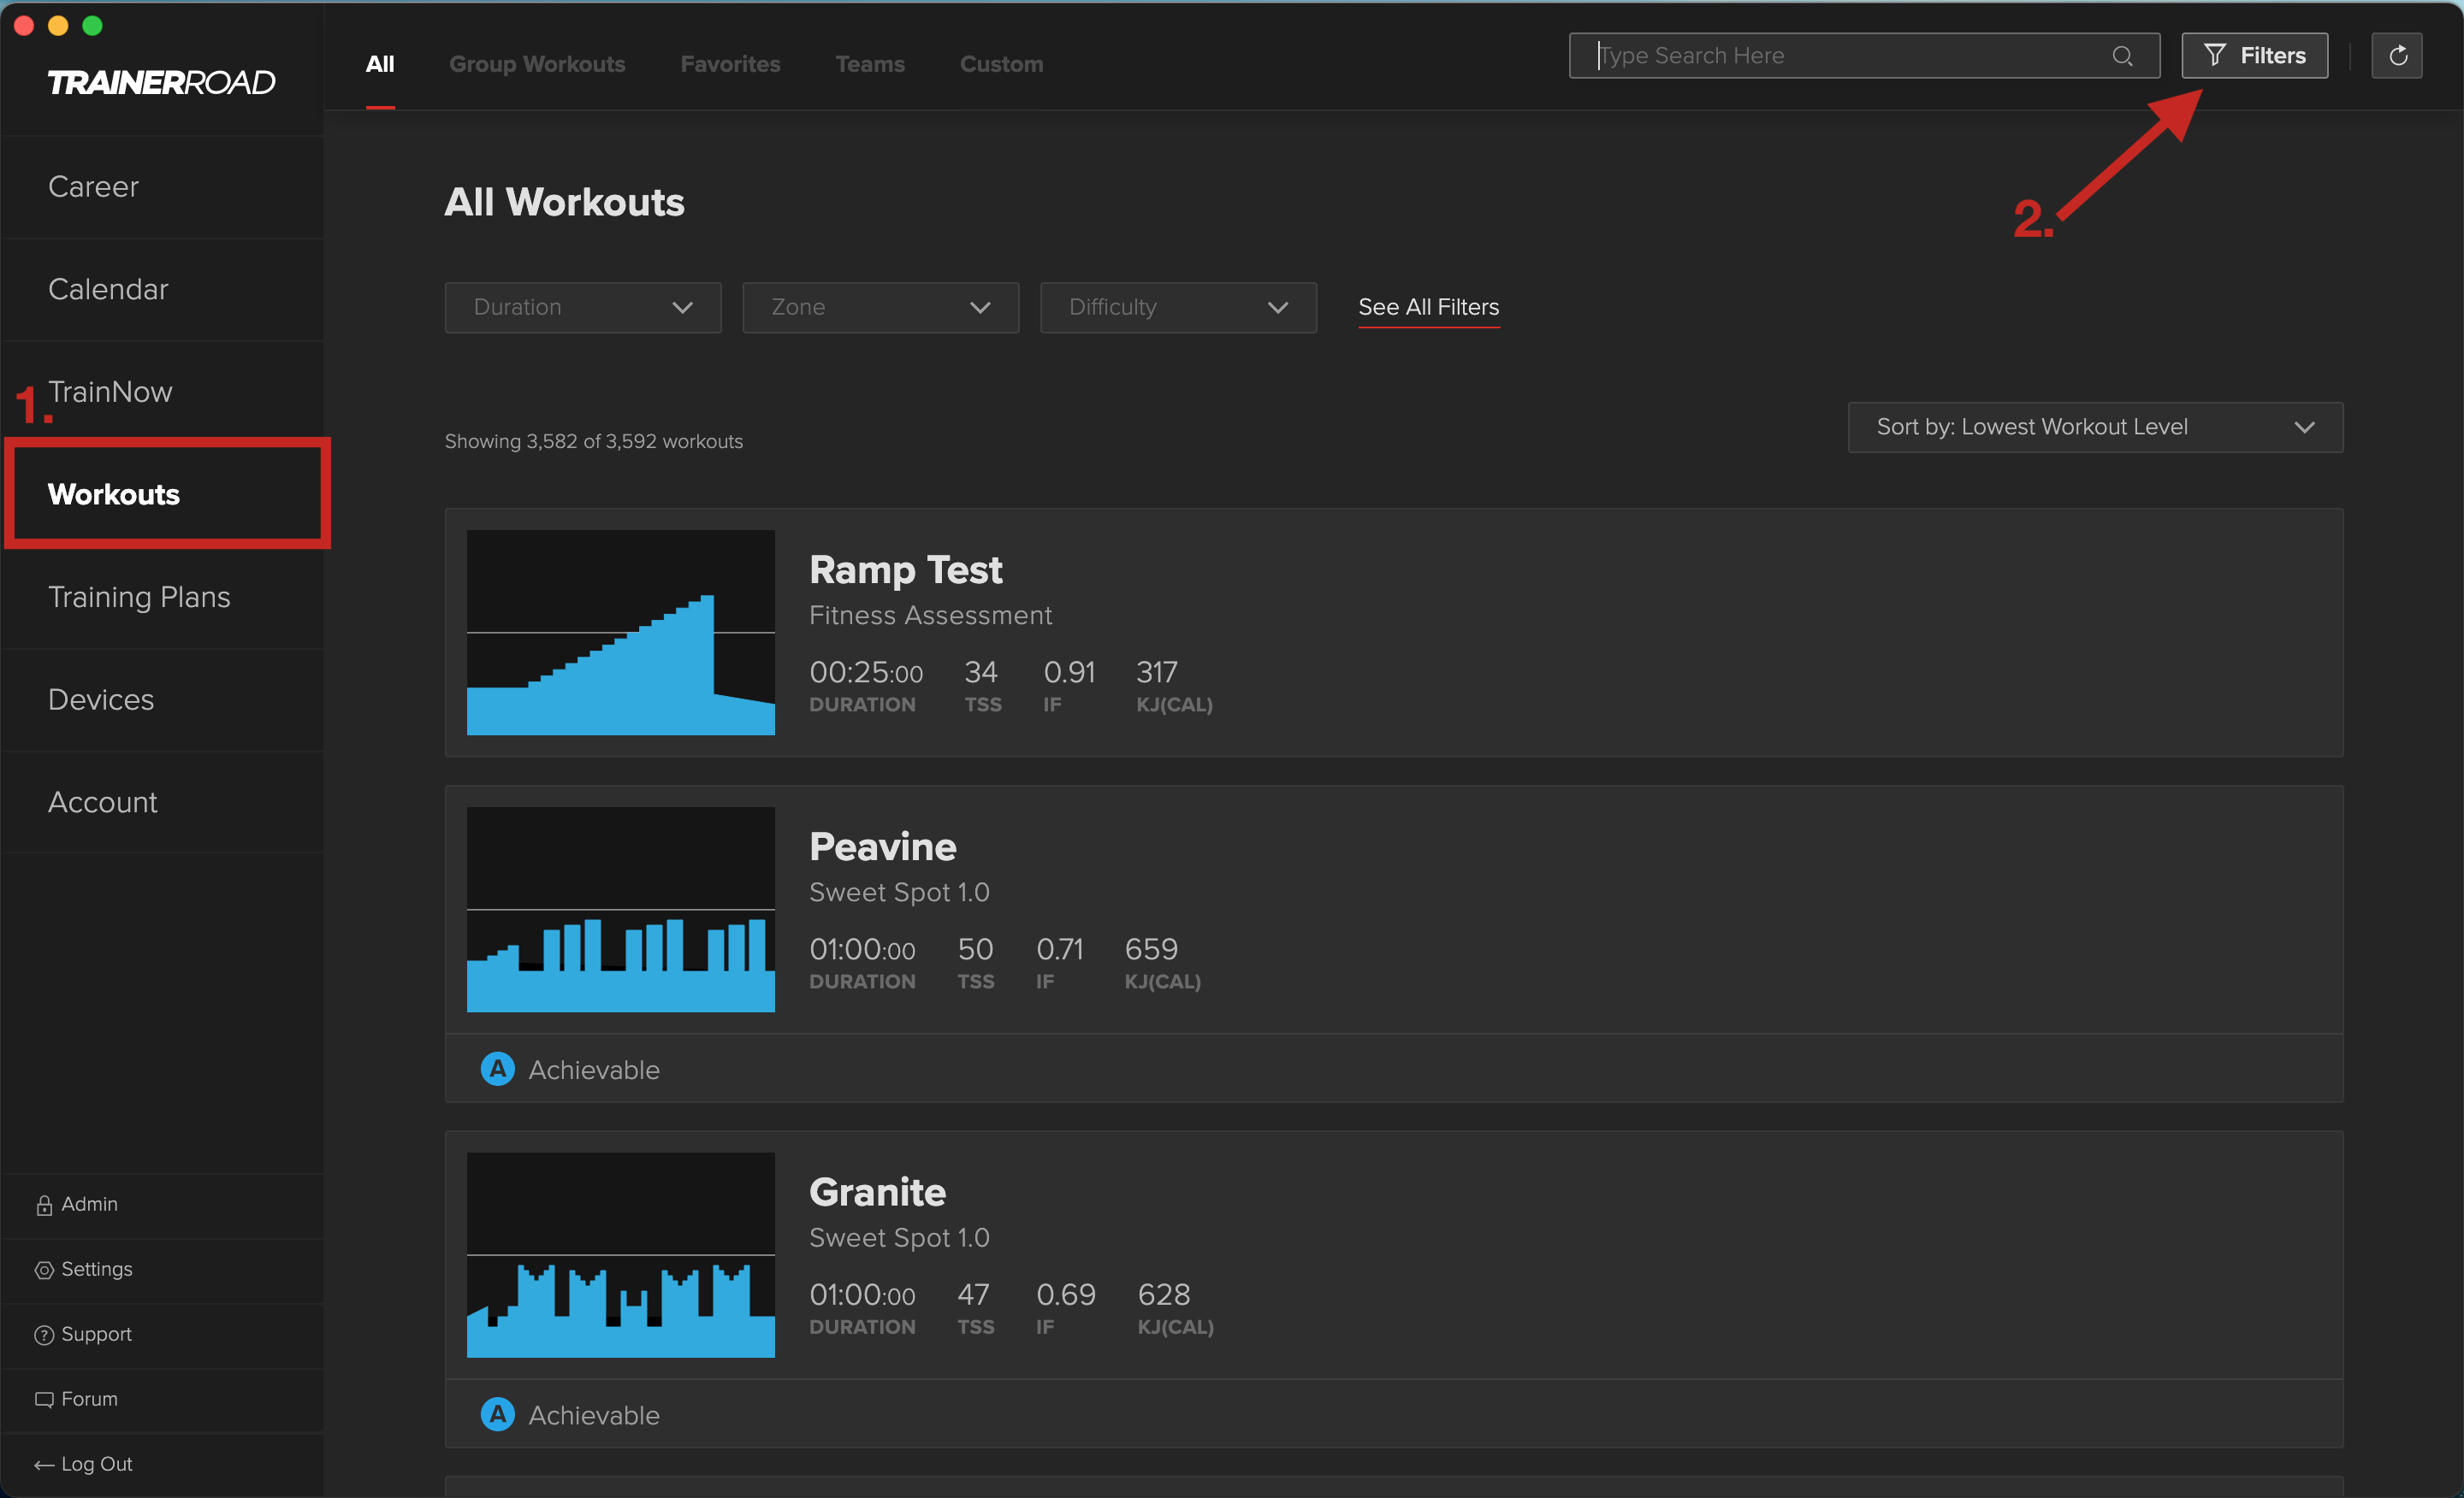Click the refresh icon button
Viewport: 2464px width, 1498px height.
point(2397,55)
